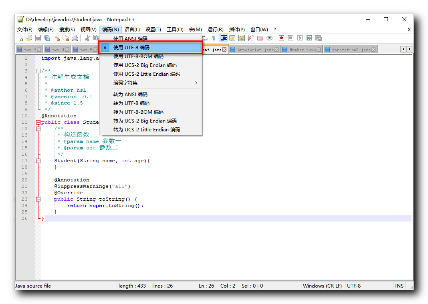The height and width of the screenshot is (304, 428).
Task: Choose 转为 ANSI 编码 from the menu
Action: tap(150, 94)
